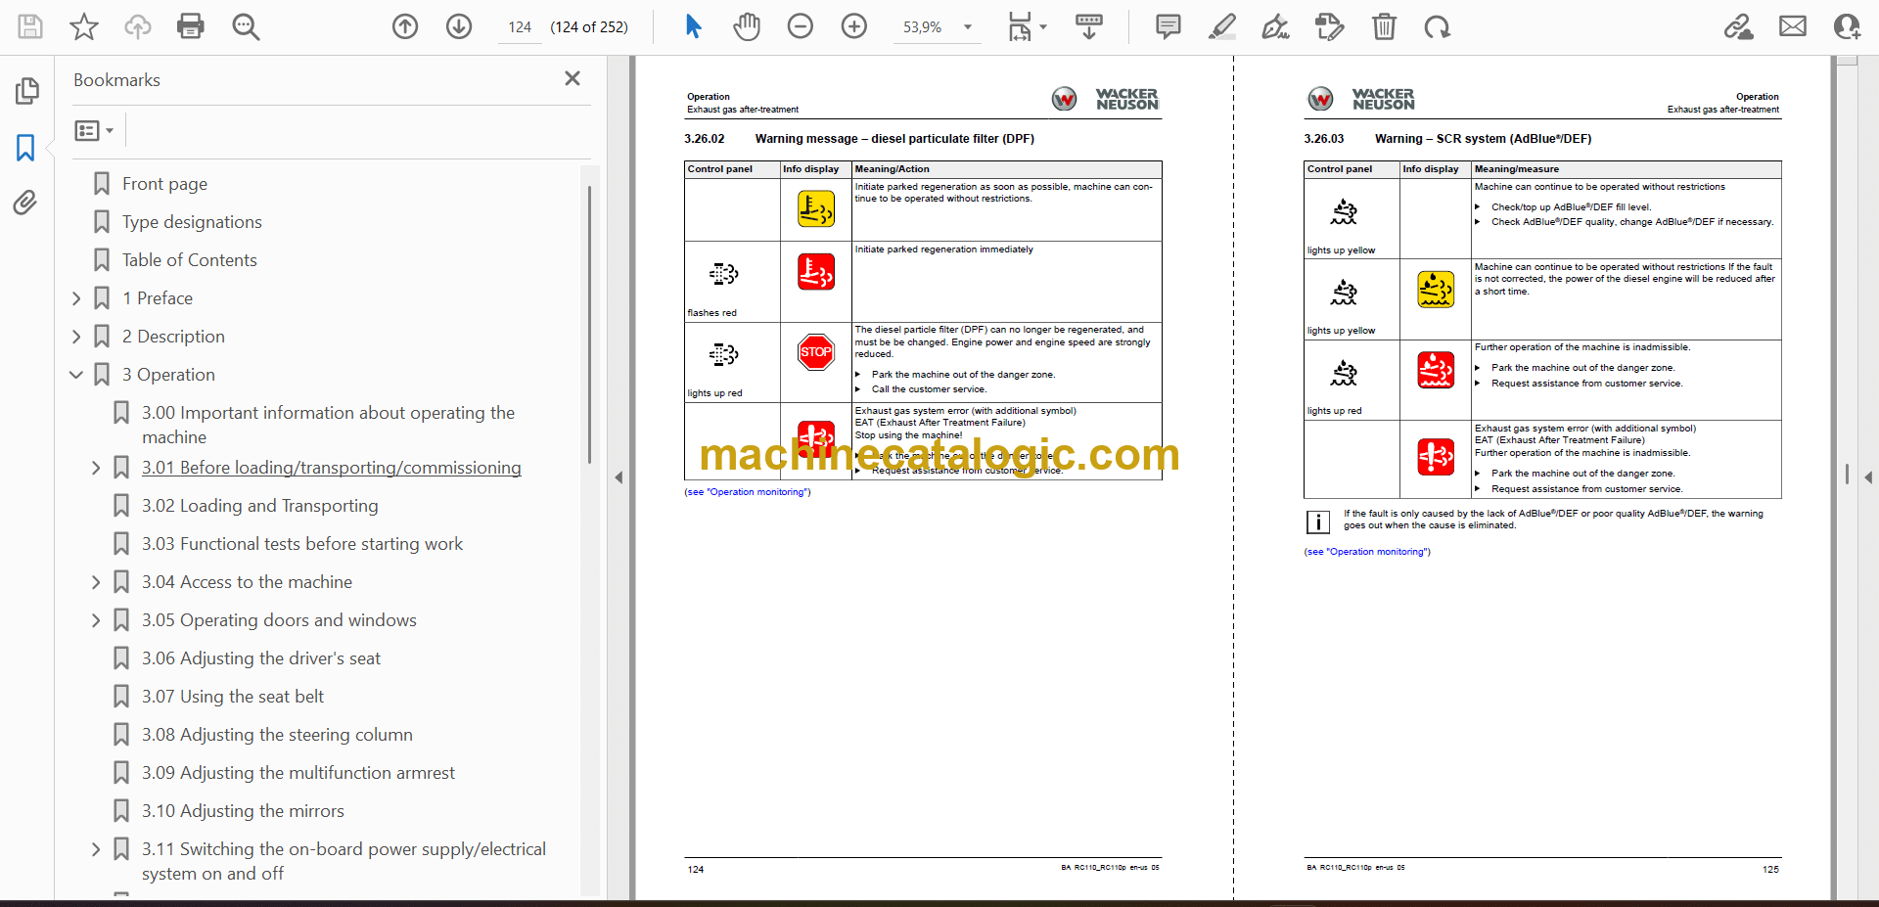Collapse the left navigation pane arrow

click(619, 477)
